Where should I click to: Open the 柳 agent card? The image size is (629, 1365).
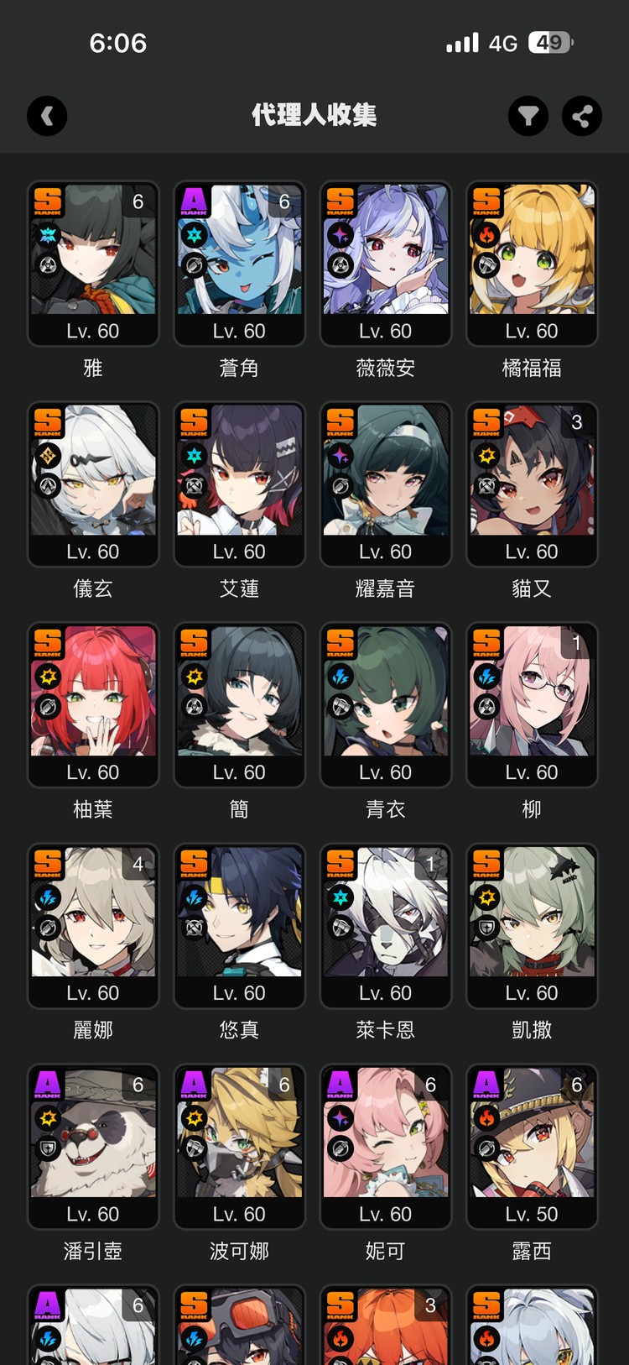(532, 705)
